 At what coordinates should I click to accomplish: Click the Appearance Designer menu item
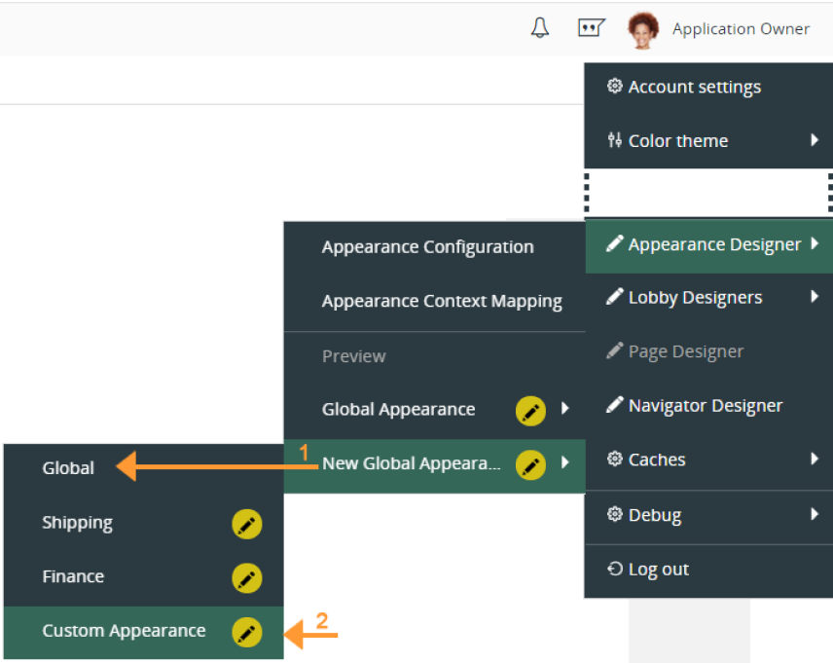tap(713, 244)
